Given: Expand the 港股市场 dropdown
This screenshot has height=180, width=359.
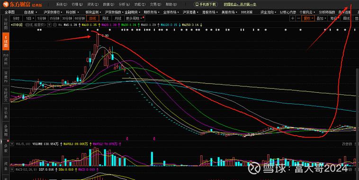Looking at the screenshot, I should 210,12.
